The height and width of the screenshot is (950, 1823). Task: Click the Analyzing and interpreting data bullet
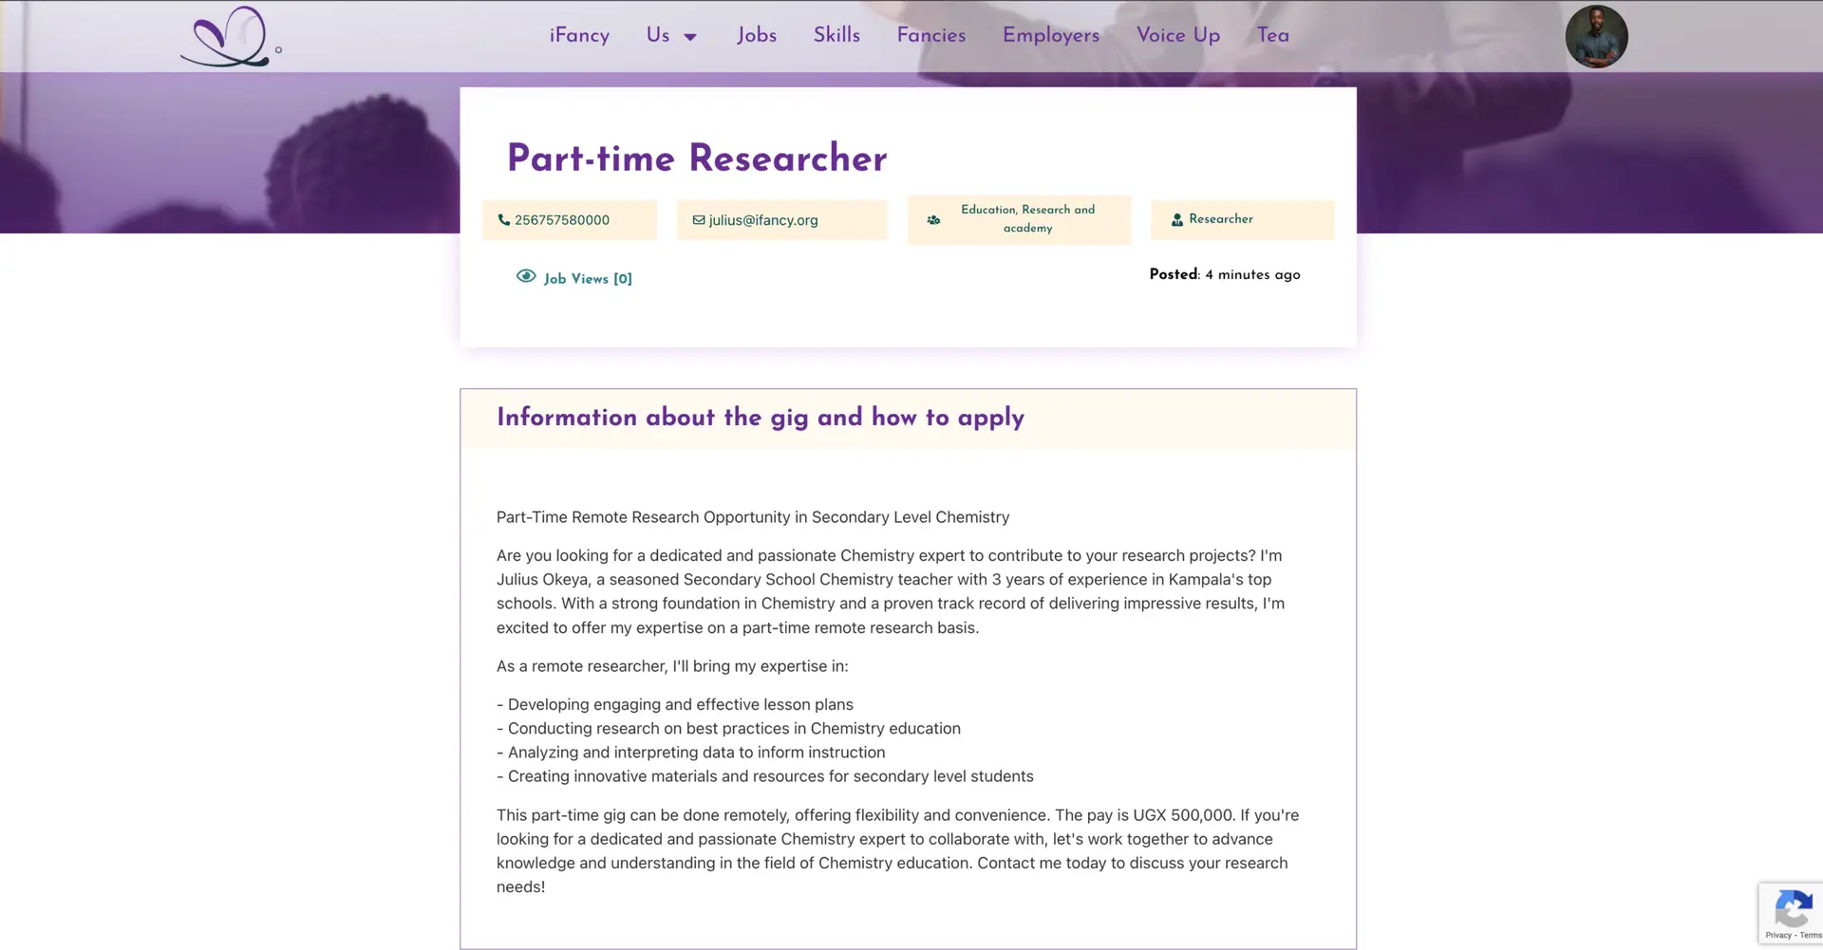point(691,753)
